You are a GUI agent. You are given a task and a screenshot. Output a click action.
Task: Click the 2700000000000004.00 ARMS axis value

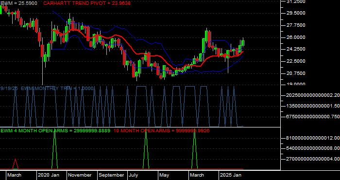point(313,159)
